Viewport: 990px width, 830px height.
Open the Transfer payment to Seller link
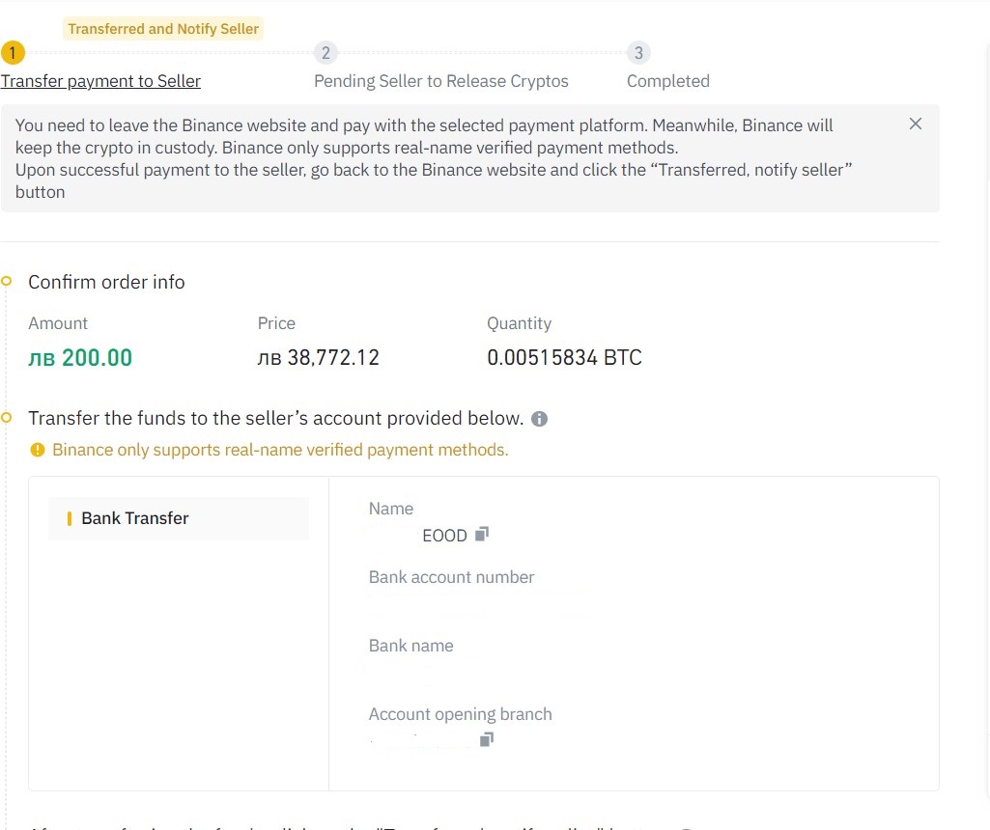100,81
